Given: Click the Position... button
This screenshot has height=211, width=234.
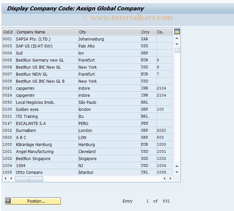Looking at the screenshot, I should point(33,201).
